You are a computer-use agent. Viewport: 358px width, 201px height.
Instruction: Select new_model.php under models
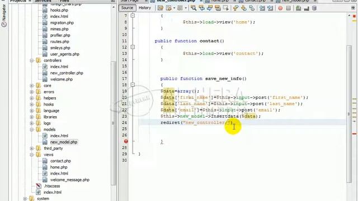click(x=64, y=142)
